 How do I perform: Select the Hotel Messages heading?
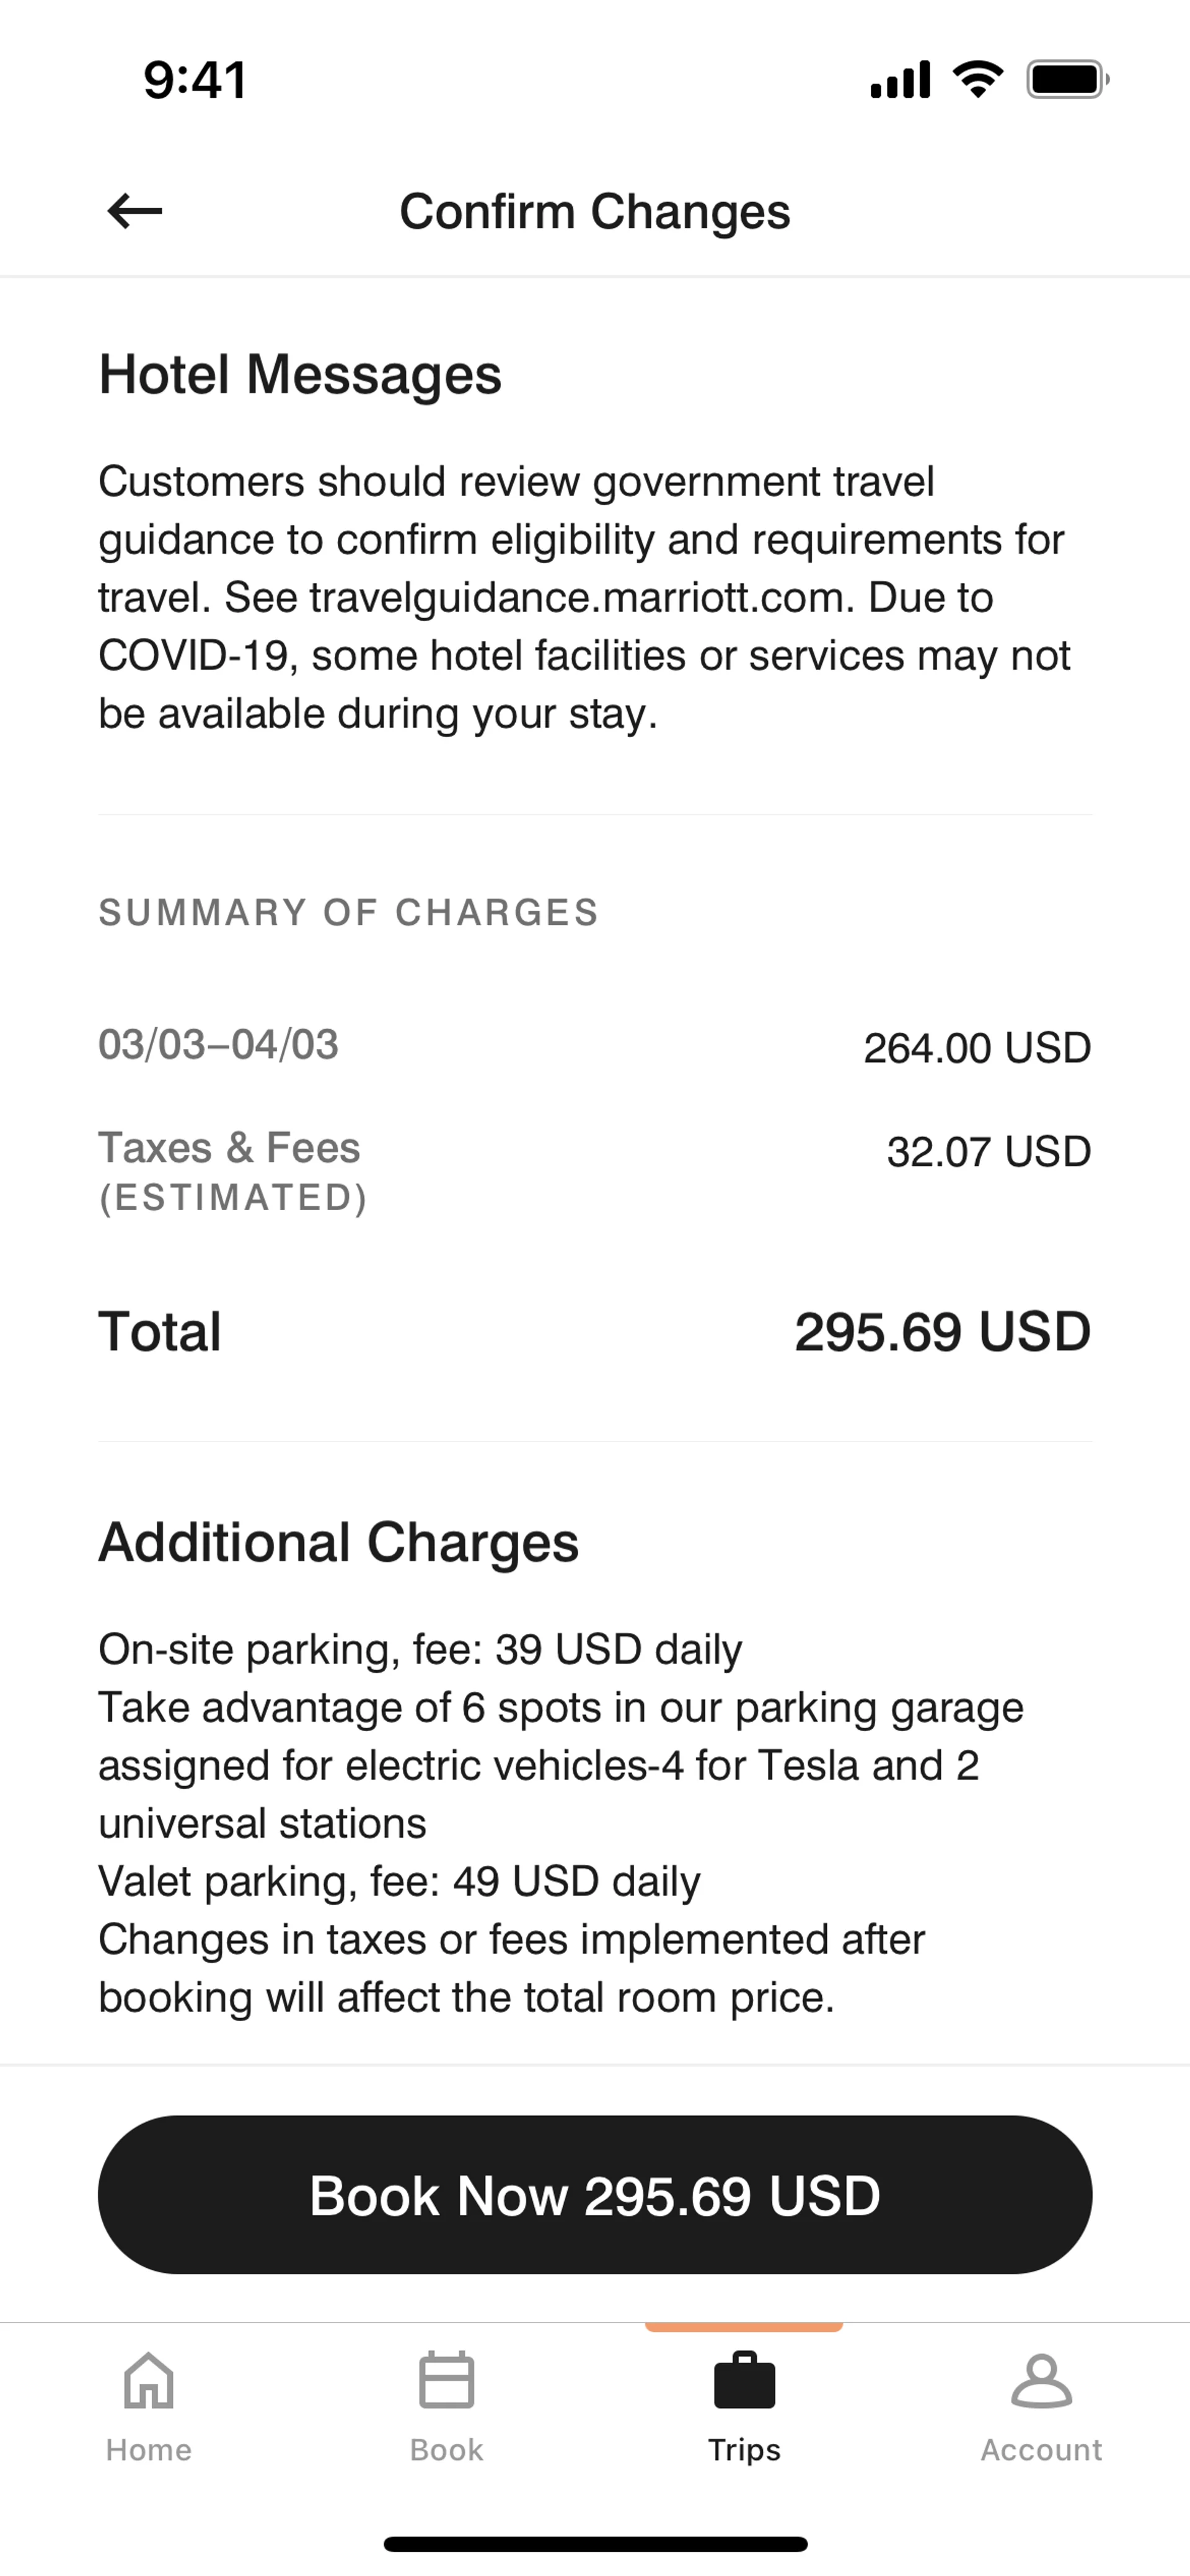click(x=300, y=375)
